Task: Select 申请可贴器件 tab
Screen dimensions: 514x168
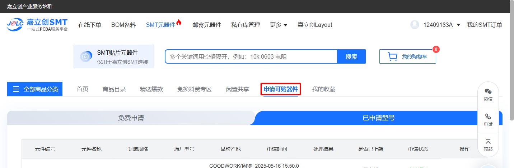Action: tap(281, 89)
